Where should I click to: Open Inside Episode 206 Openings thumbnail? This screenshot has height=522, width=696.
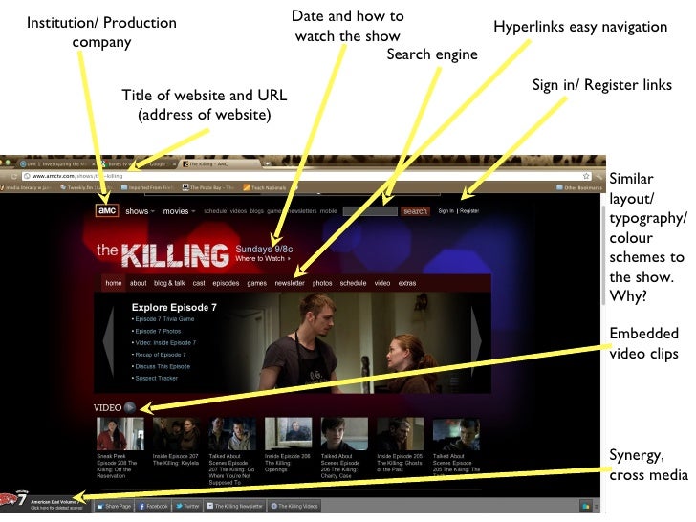pos(288,434)
